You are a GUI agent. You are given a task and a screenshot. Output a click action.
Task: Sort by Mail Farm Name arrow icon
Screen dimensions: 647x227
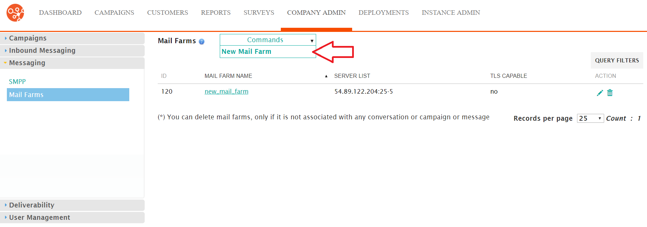tap(326, 76)
